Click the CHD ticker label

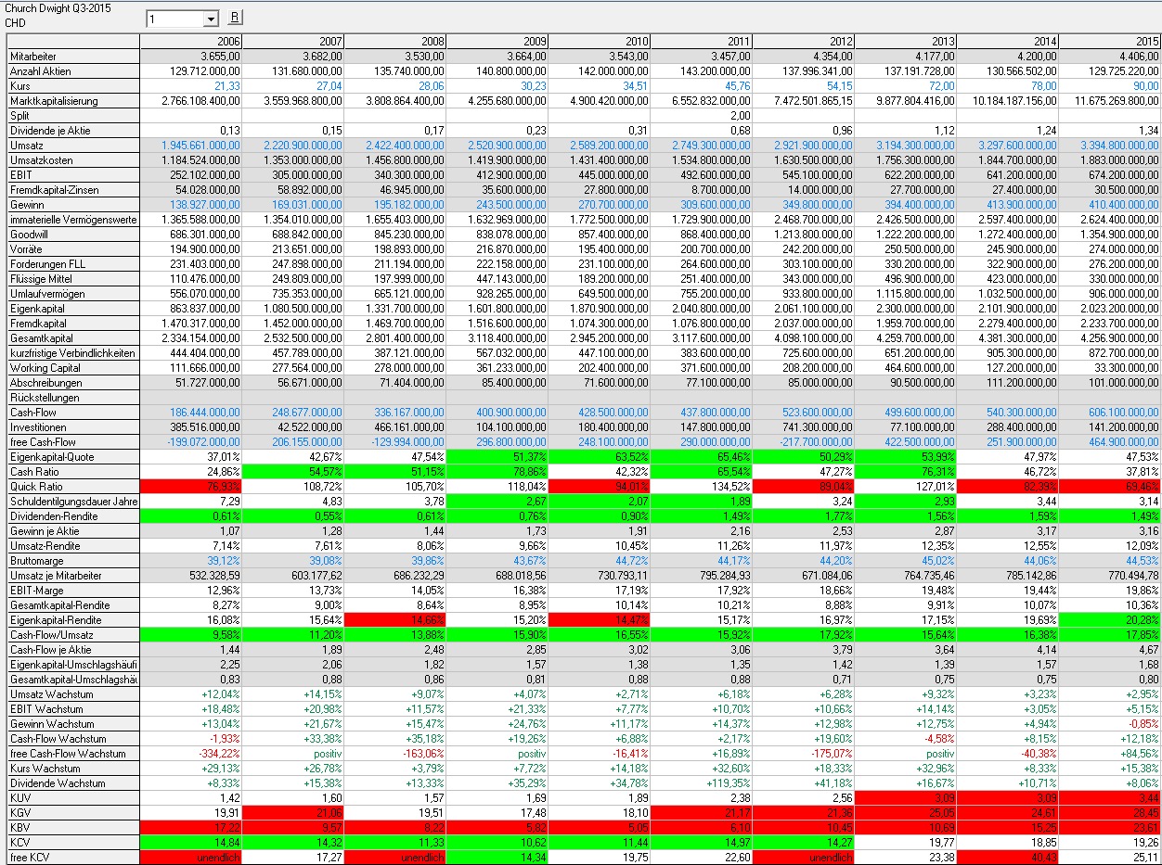coord(14,22)
